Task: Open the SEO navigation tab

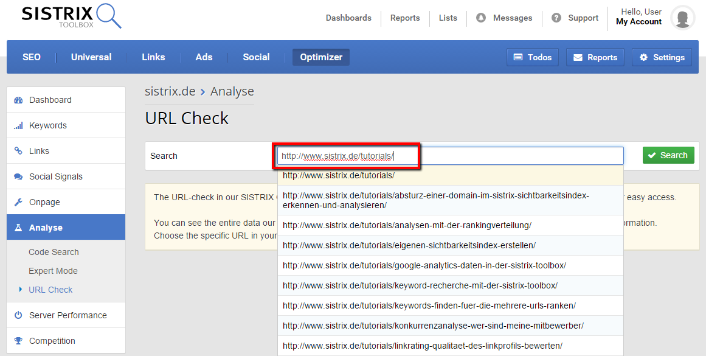Action: (32, 57)
